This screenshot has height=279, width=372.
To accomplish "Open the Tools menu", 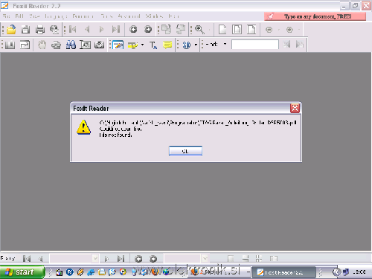I will (x=106, y=16).
